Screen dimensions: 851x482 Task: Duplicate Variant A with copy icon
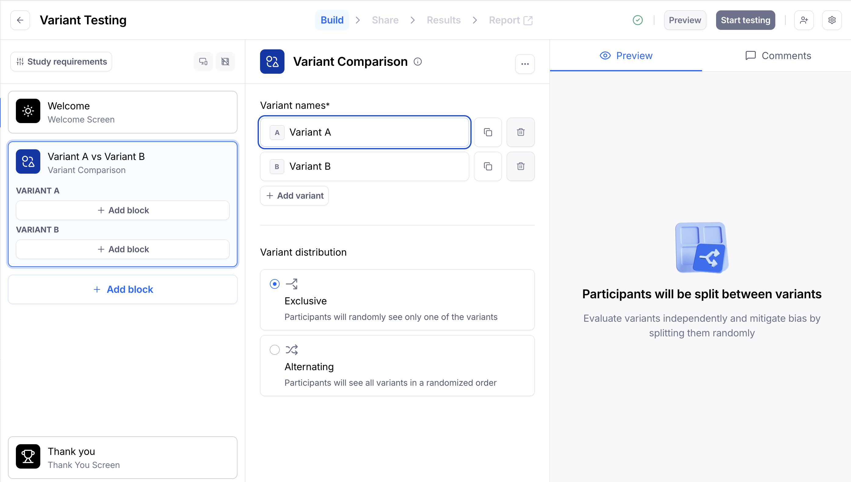click(487, 133)
